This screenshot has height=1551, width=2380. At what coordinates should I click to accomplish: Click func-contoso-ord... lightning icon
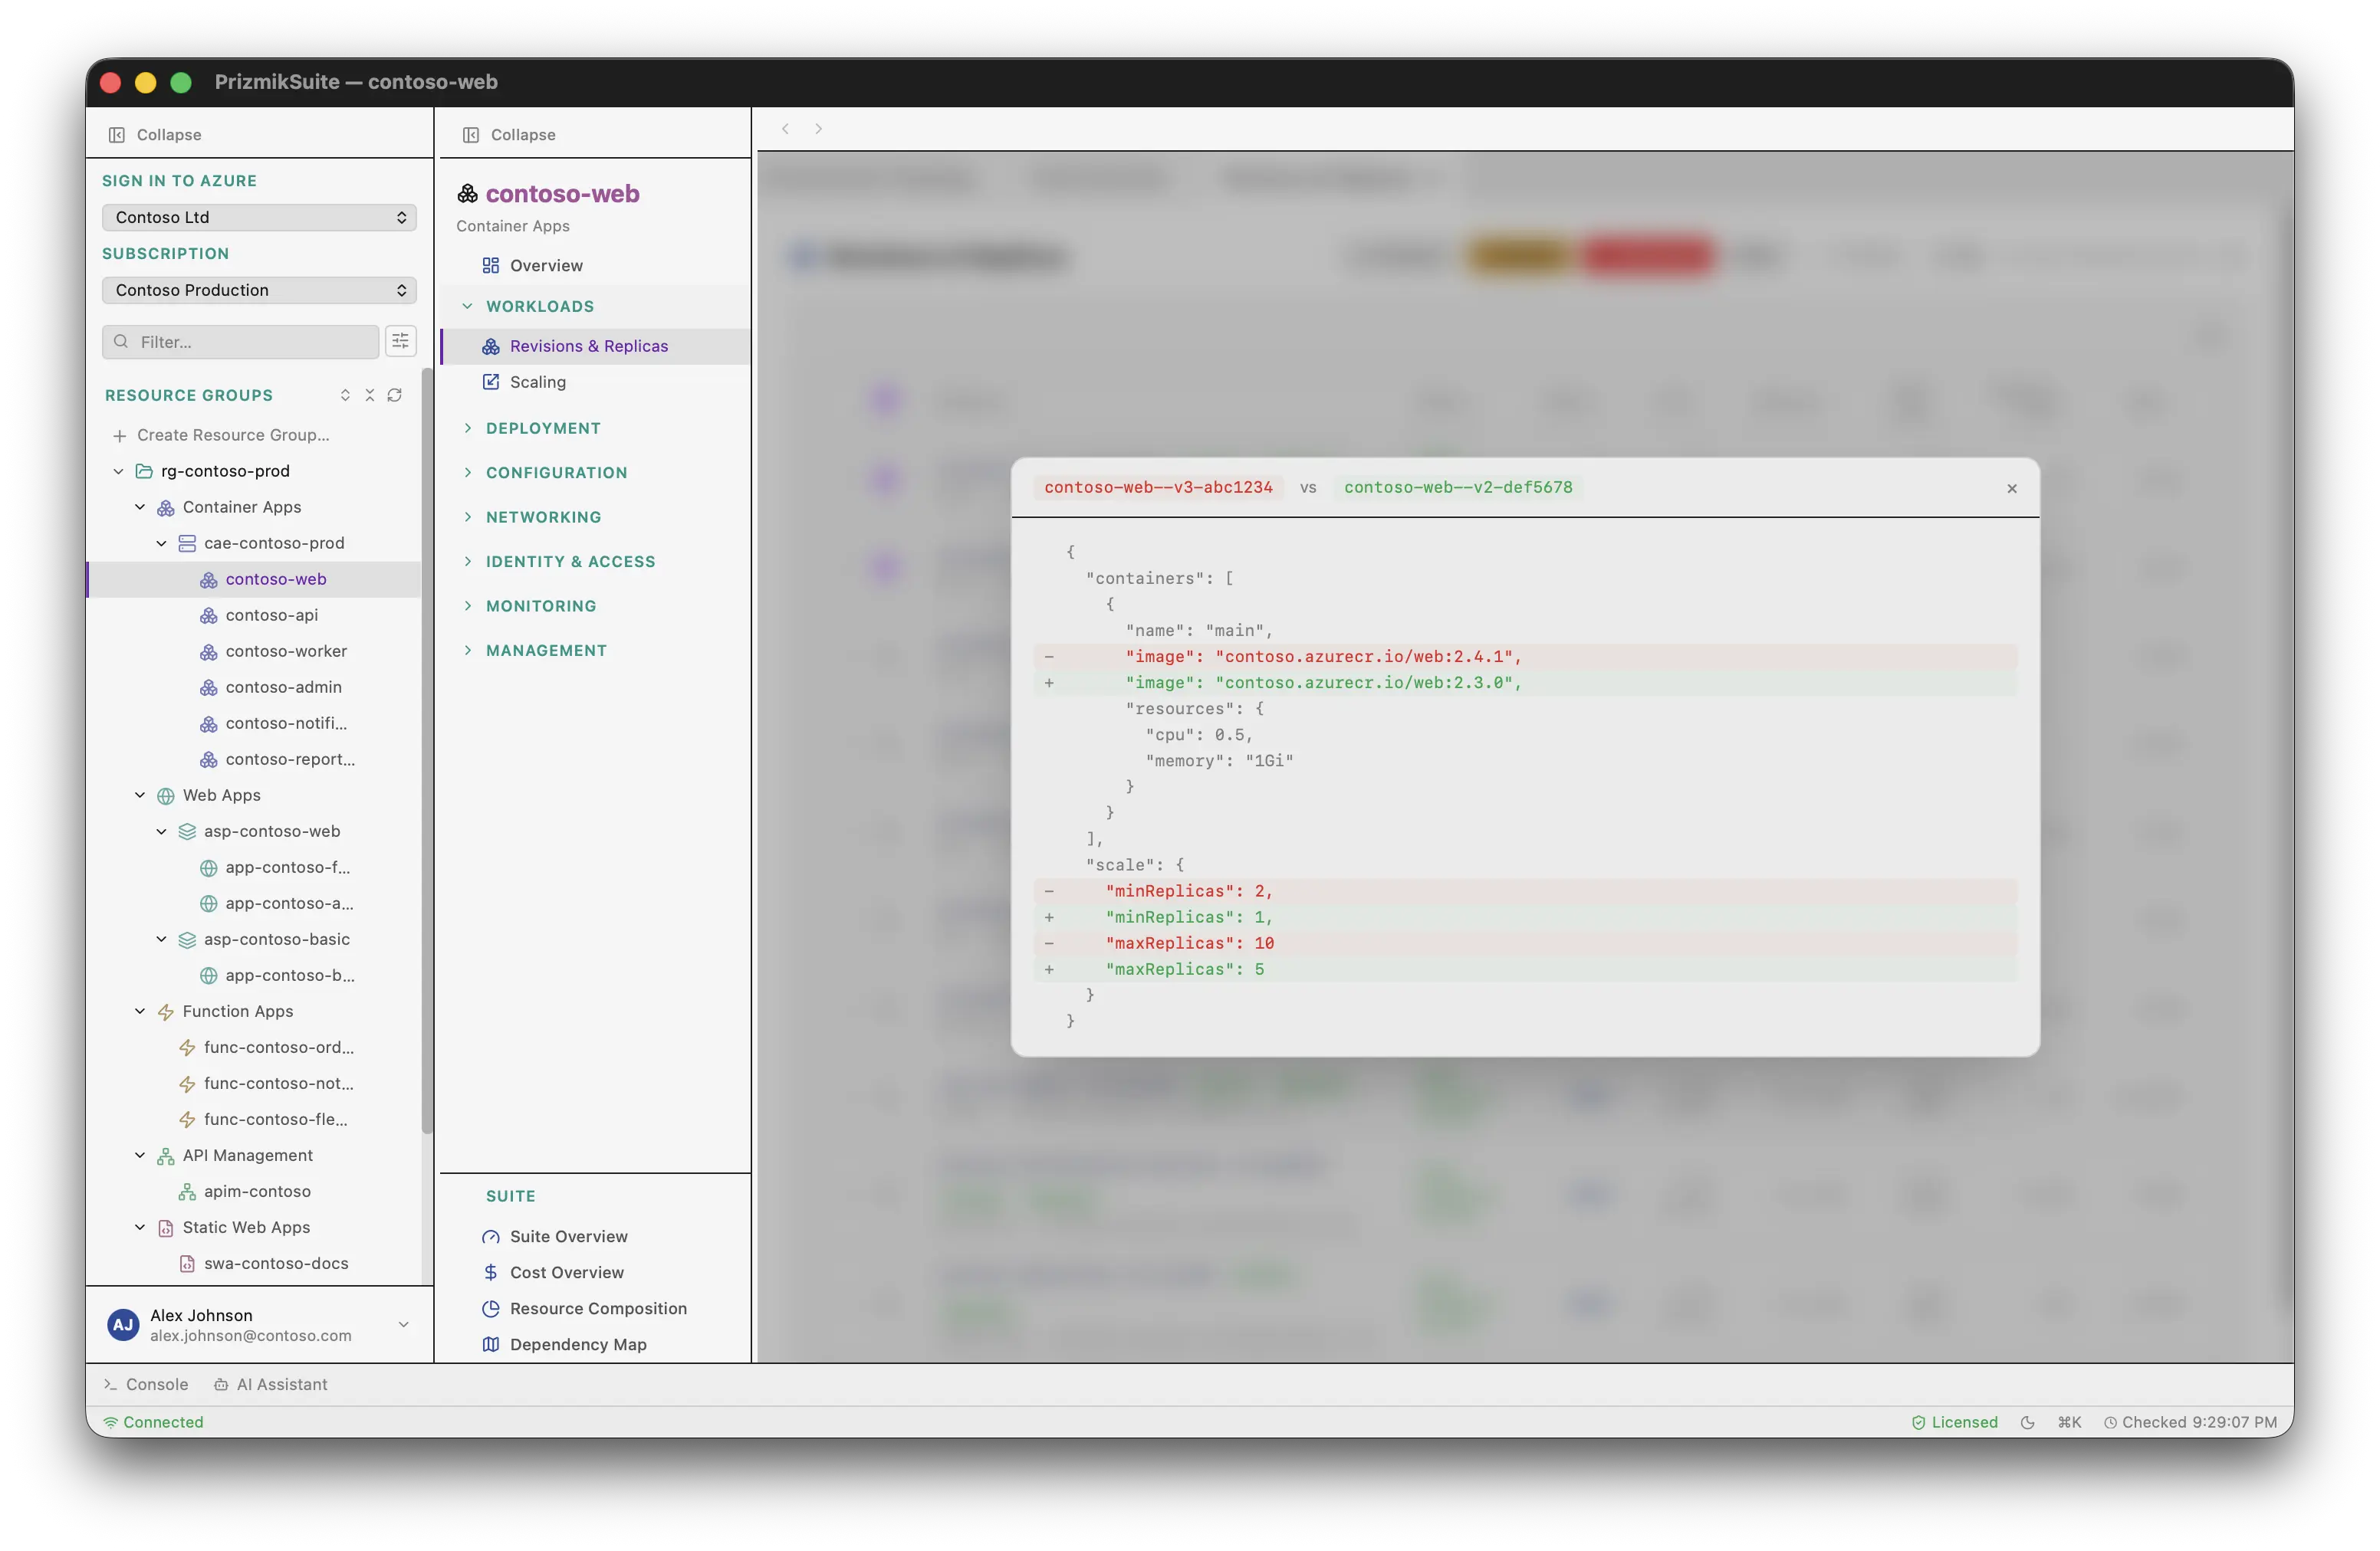tap(187, 1048)
